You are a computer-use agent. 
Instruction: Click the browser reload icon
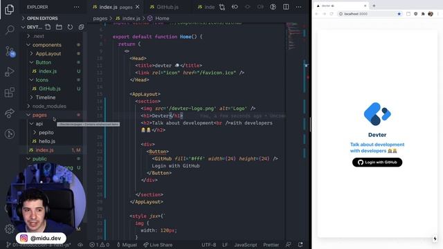click(332, 14)
